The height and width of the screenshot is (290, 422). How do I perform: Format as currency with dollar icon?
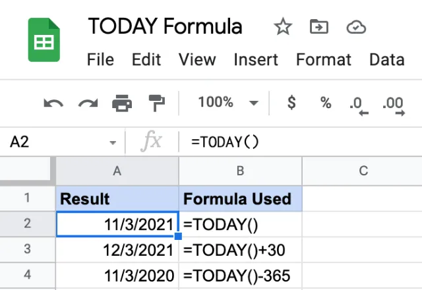click(291, 103)
